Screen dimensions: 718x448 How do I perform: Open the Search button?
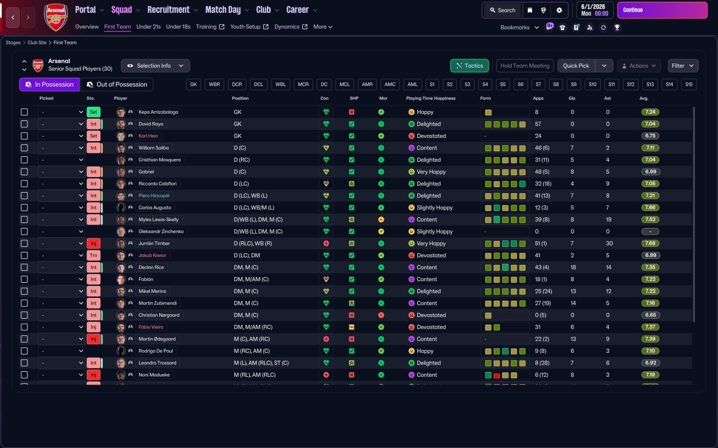tap(502, 10)
